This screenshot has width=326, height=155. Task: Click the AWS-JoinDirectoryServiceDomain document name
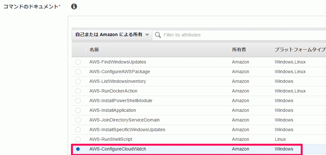point(124,120)
